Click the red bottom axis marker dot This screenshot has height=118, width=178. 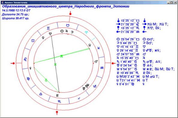pos(57,112)
